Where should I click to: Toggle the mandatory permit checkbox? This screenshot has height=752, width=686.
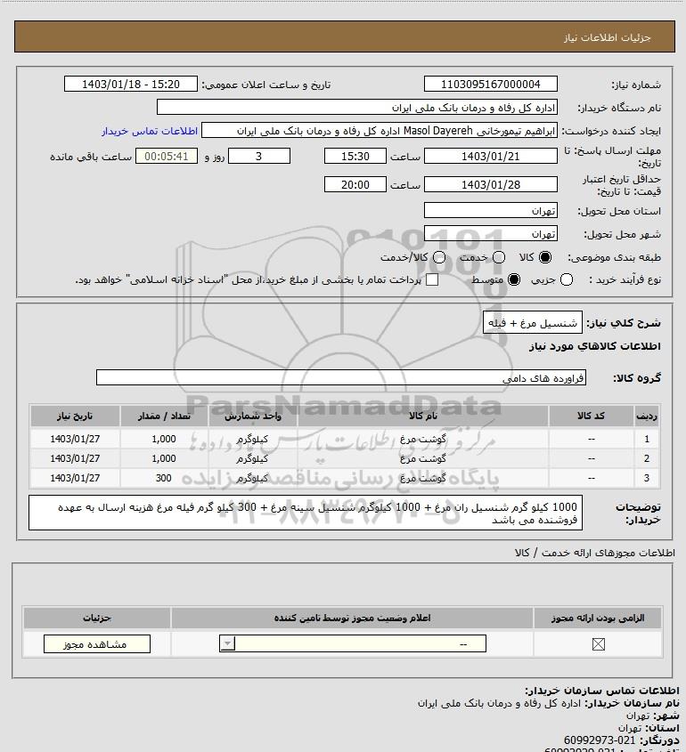(598, 644)
